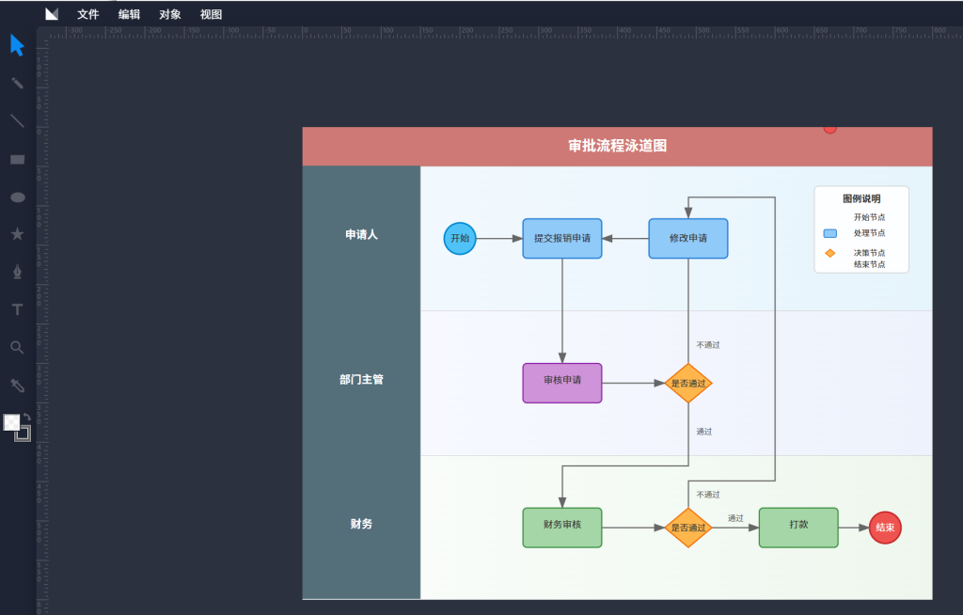Select the green 财务审核 box
Image resolution: width=963 pixels, height=615 pixels.
pos(562,528)
